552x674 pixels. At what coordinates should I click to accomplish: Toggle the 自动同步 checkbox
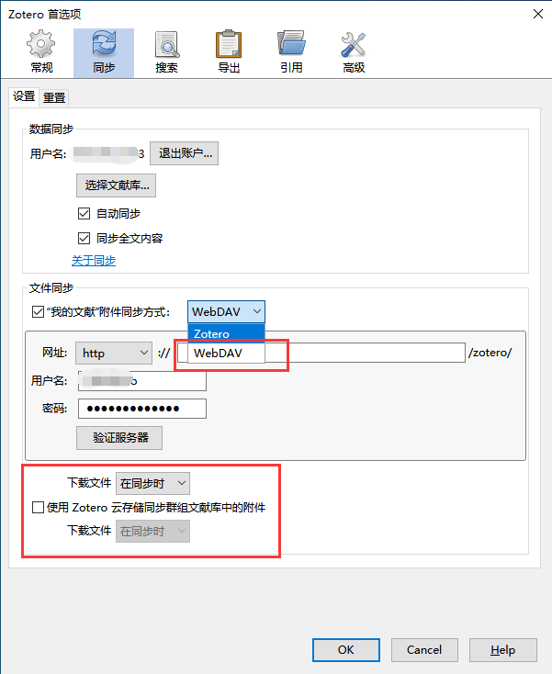[x=84, y=213]
